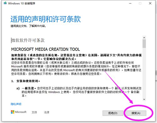Open the 隐私声明 privacy statement link
Screen dimensions: 157x123
[16, 104]
